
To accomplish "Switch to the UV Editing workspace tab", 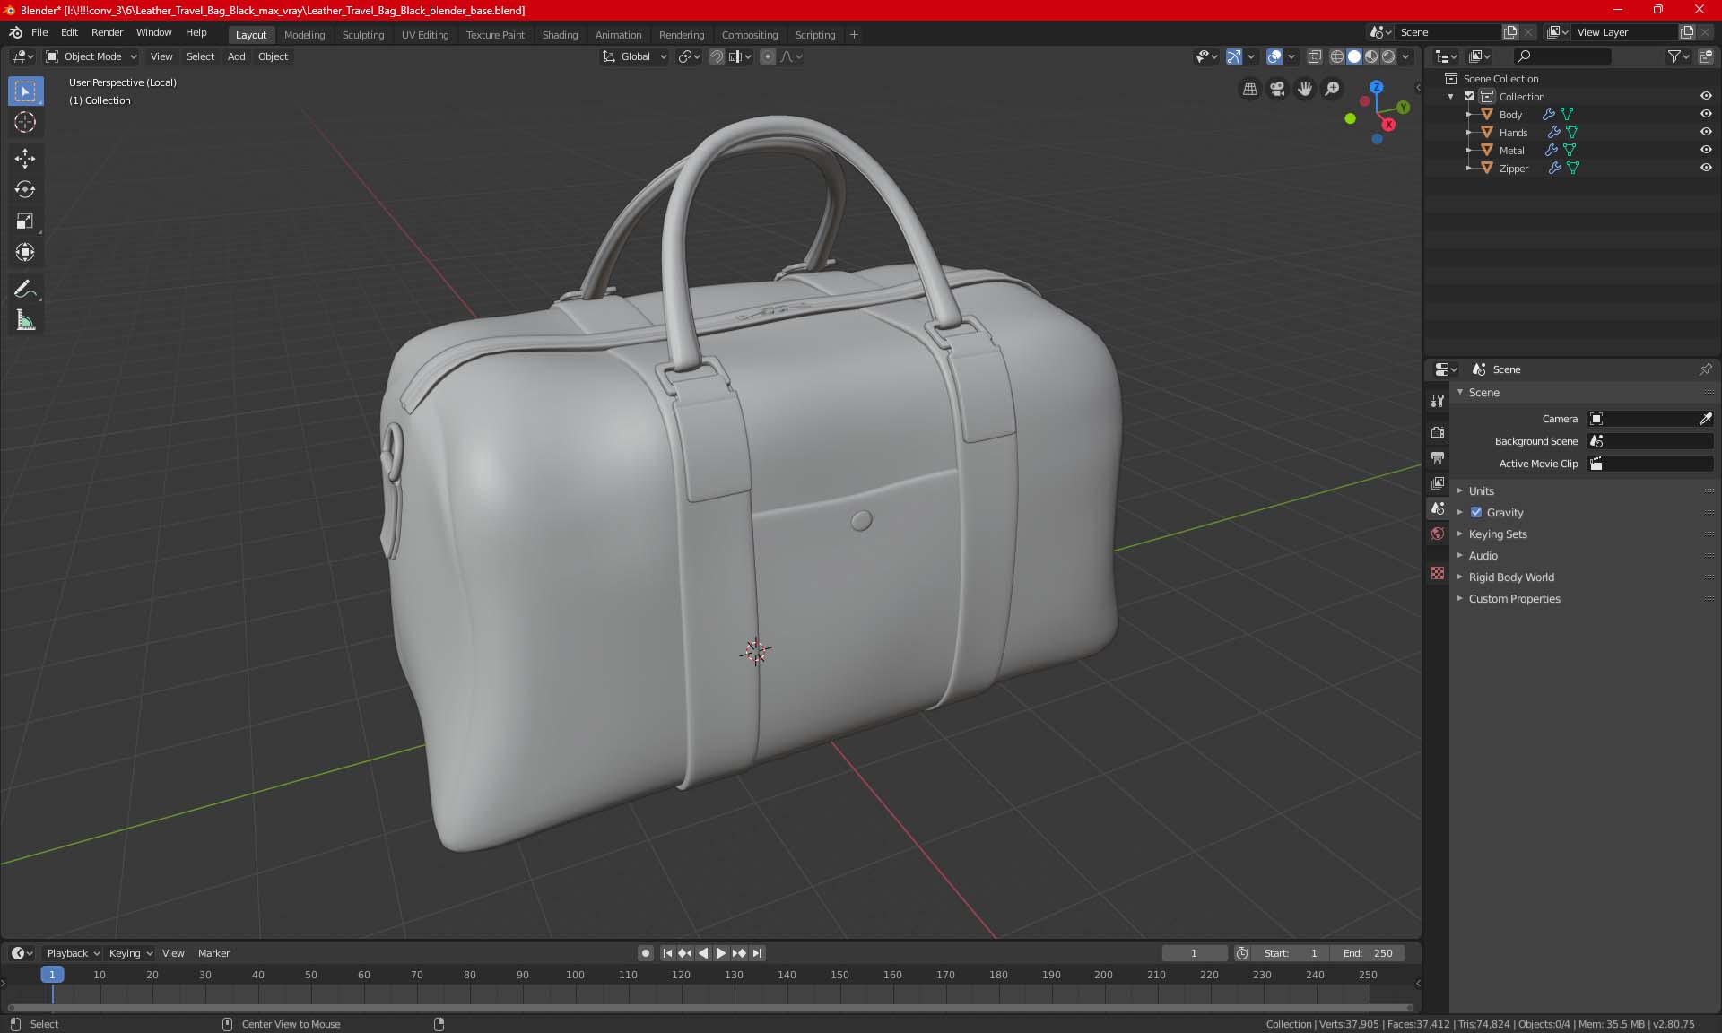I will click(x=424, y=35).
